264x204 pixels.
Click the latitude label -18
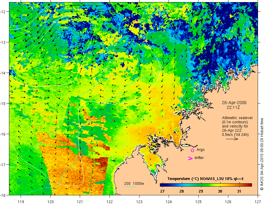[x=3, y=195]
